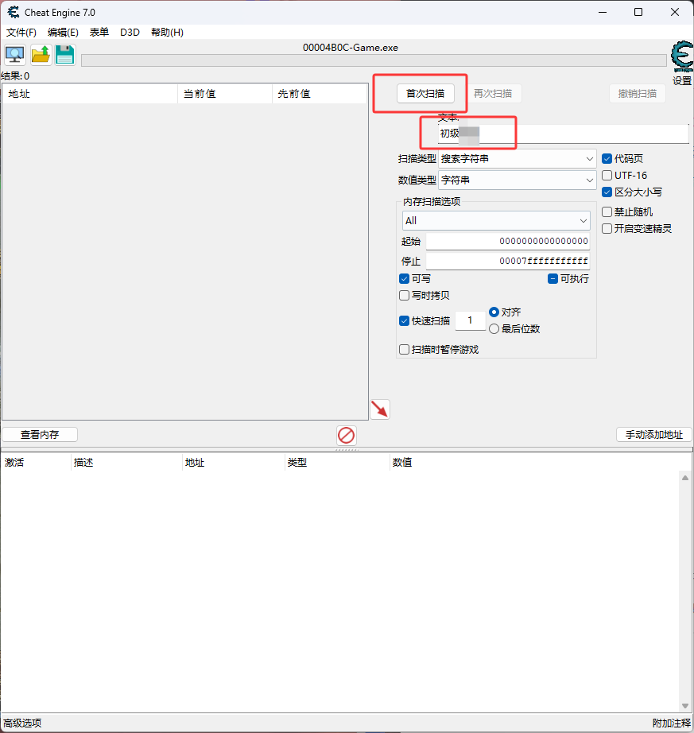Click the 撤销扫描 button
This screenshot has height=733, width=694.
coord(638,94)
